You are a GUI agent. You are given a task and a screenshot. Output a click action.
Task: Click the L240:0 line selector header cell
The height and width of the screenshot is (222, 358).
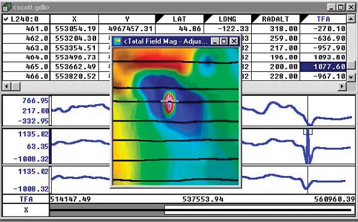point(26,19)
